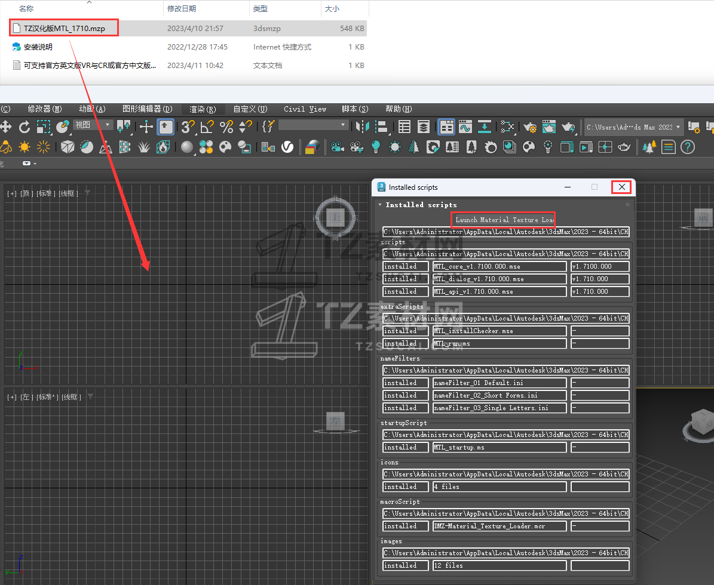Open the Layer Explorer
This screenshot has height=585, width=714.
click(424, 127)
